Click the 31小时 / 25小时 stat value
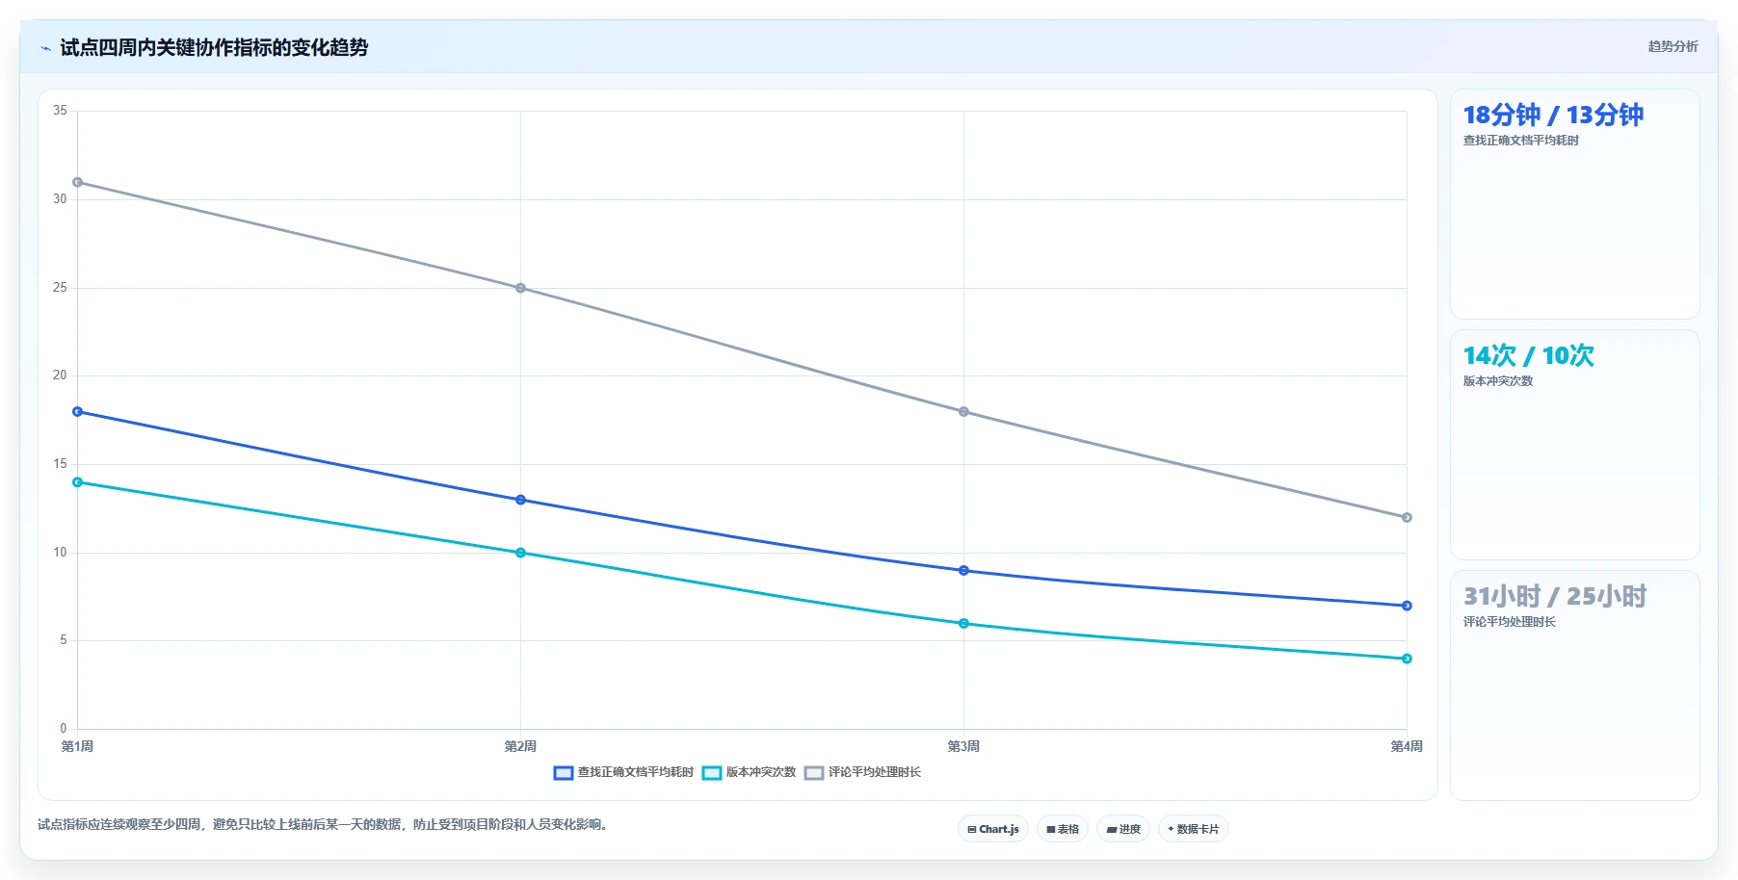The width and height of the screenshot is (1738, 880). pos(1555,597)
